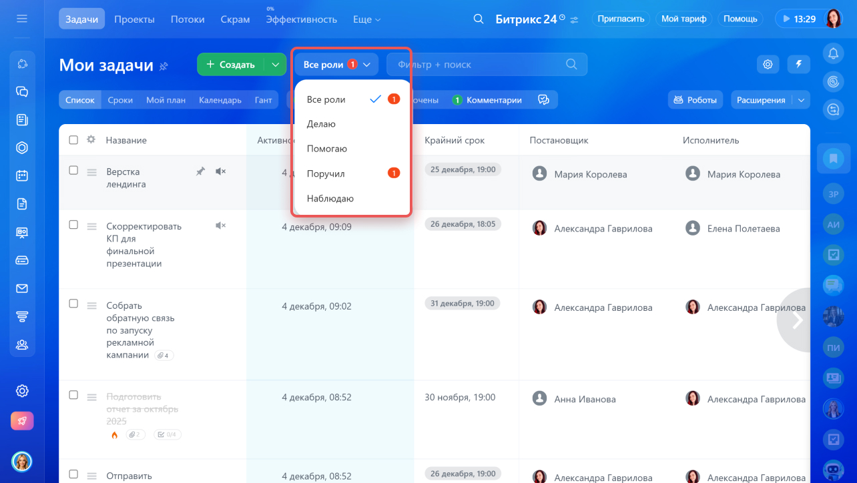Expand the Расширения dropdown arrow

[801, 100]
